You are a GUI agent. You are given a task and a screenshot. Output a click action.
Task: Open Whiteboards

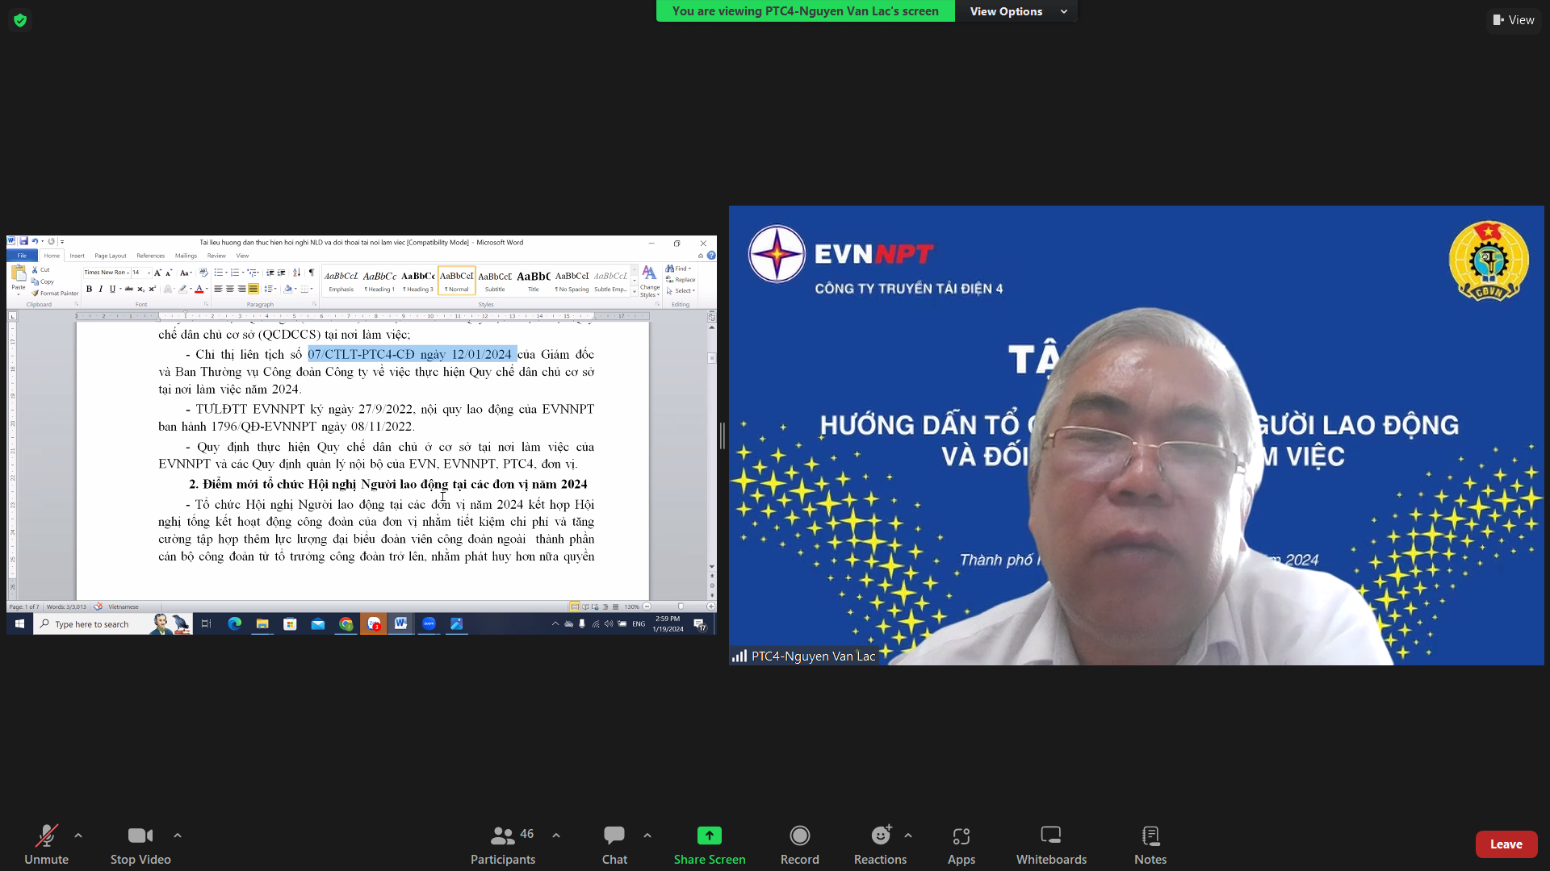pos(1050,844)
